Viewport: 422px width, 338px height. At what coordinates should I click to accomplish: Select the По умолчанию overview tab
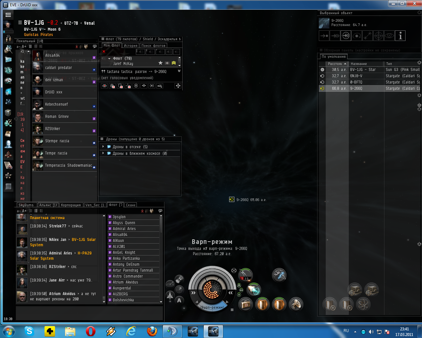click(334, 56)
